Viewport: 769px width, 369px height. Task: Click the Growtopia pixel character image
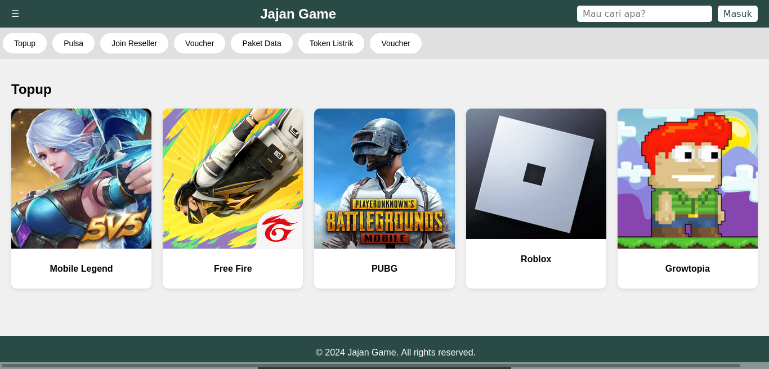click(x=687, y=178)
